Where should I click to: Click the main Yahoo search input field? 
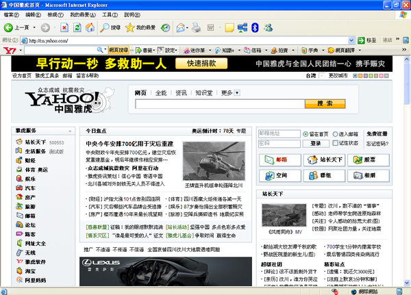point(220,104)
